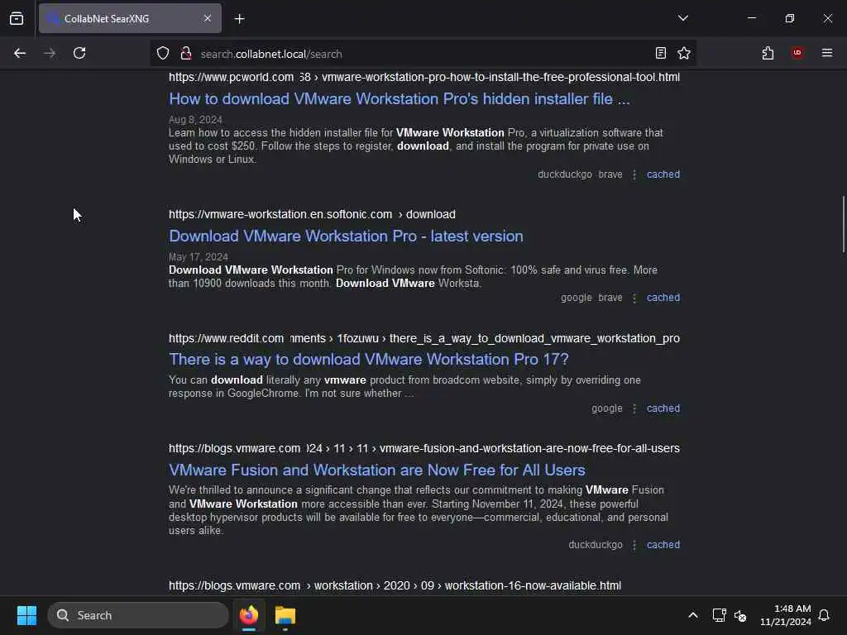The image size is (847, 635).
Task: Click the taskbar Search box
Action: (138, 615)
